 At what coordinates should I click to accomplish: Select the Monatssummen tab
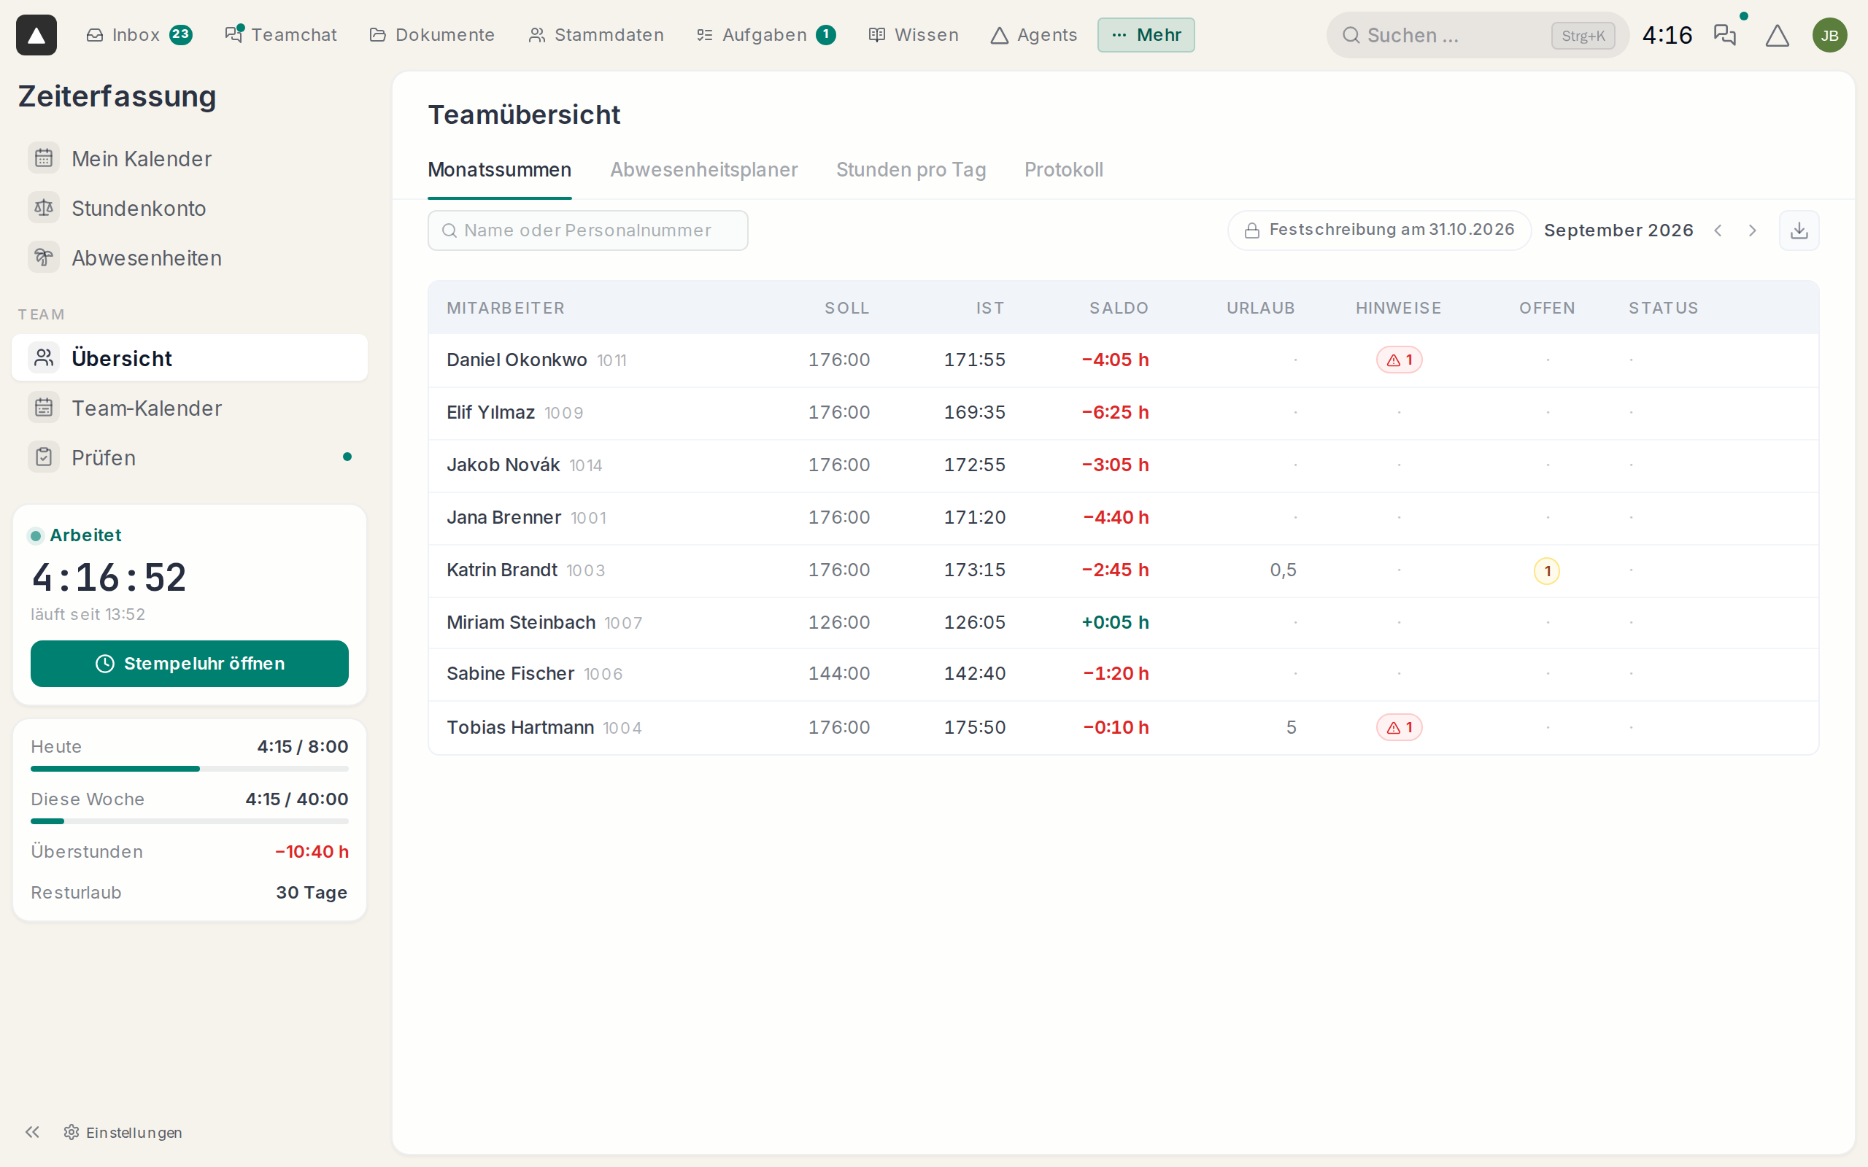point(499,170)
